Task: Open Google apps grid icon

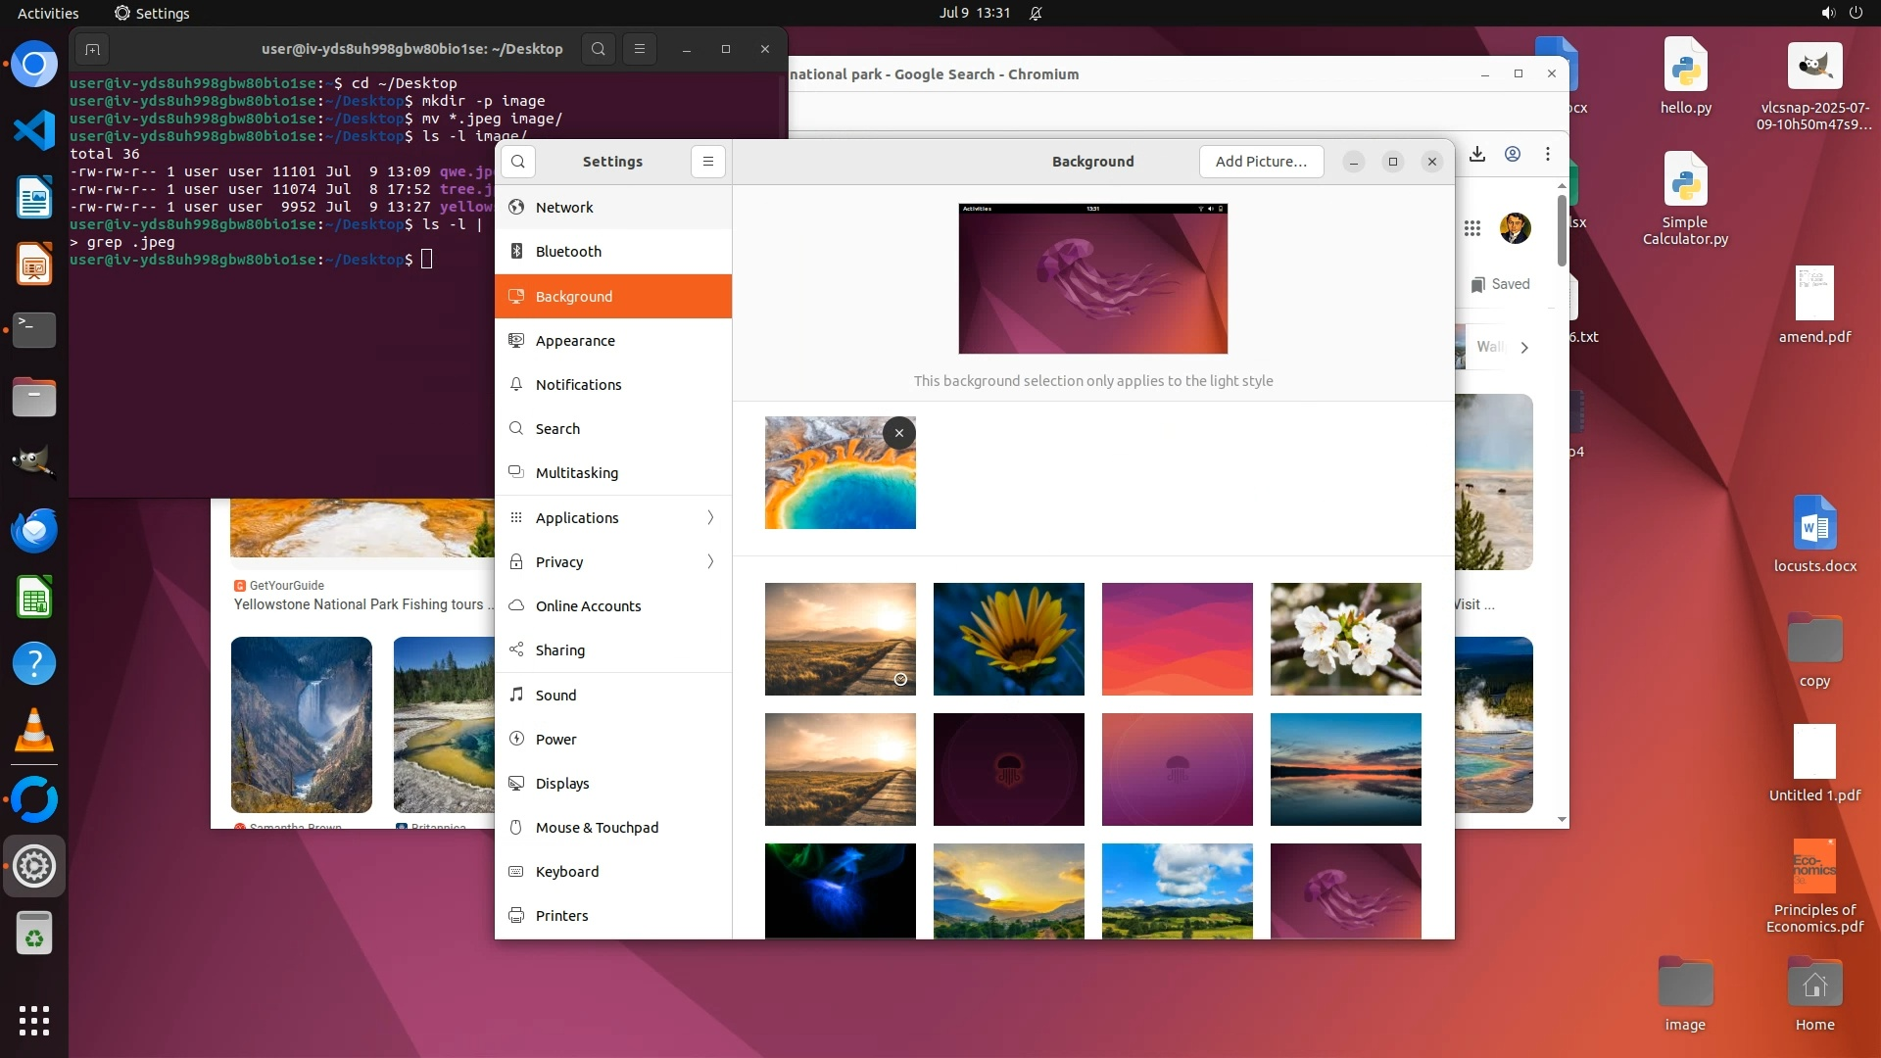Action: click(1471, 228)
